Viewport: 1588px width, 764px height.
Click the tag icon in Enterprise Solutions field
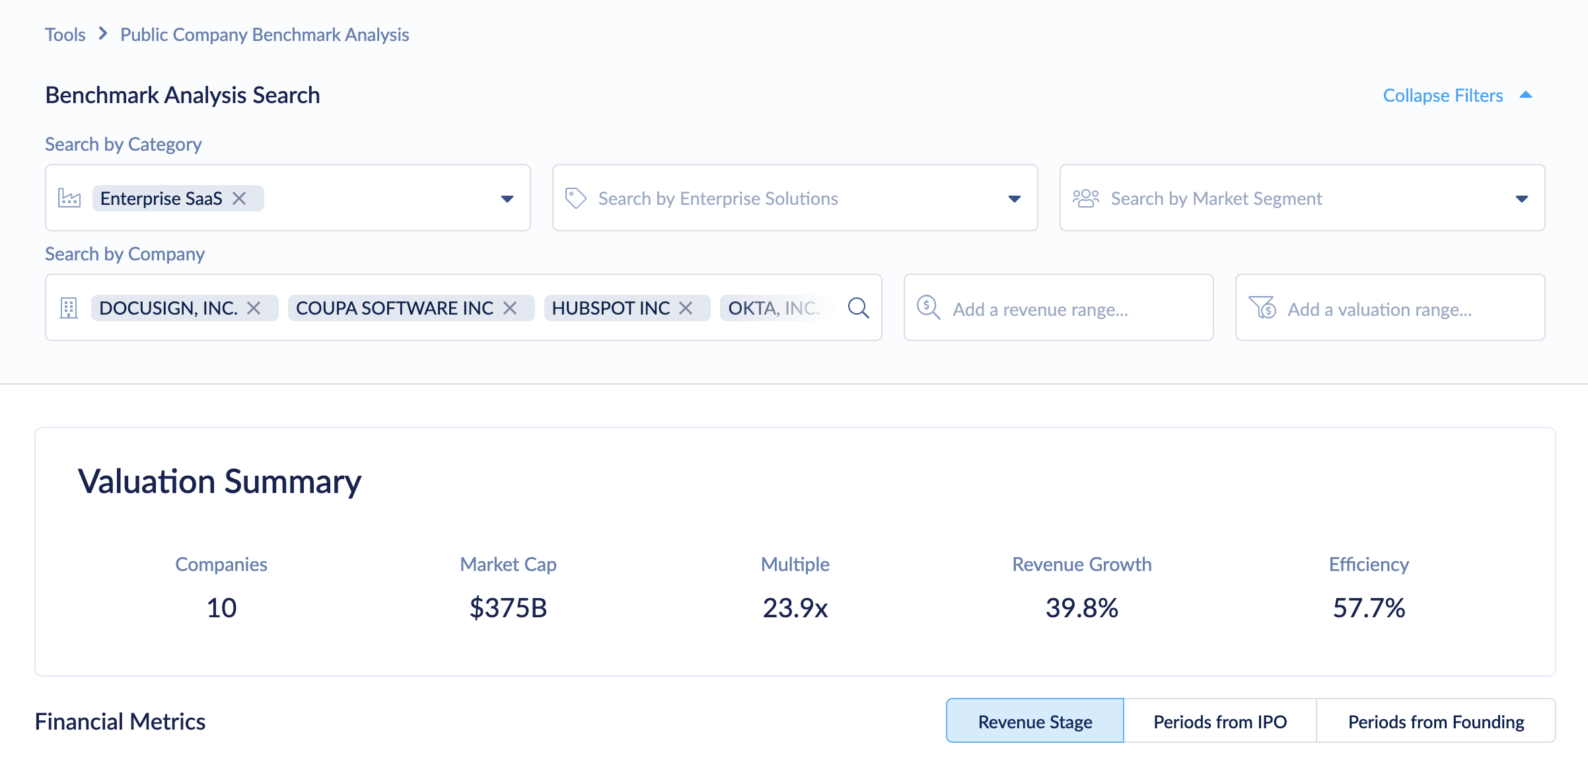click(x=576, y=198)
